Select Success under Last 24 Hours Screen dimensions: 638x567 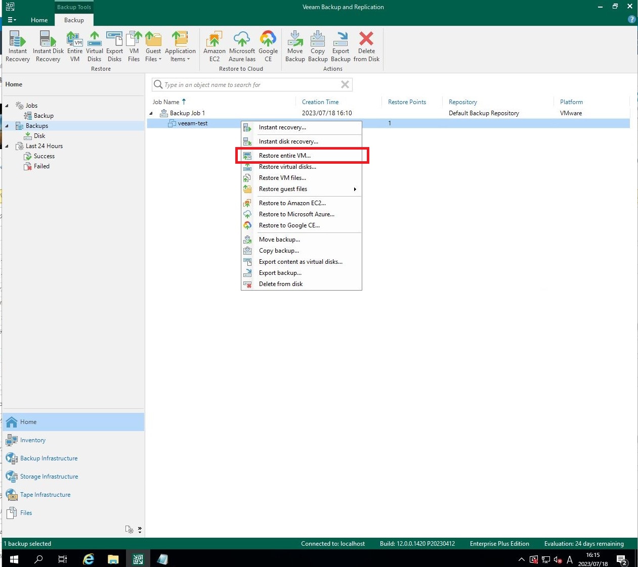pyautogui.click(x=39, y=156)
